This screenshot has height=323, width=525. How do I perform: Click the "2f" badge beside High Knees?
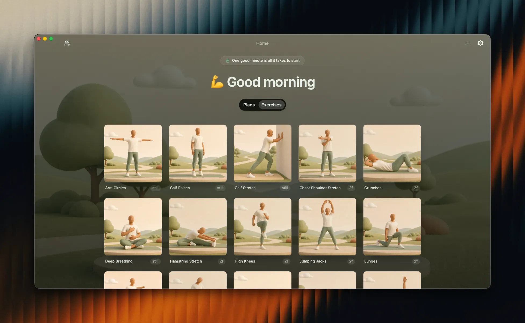click(x=286, y=261)
